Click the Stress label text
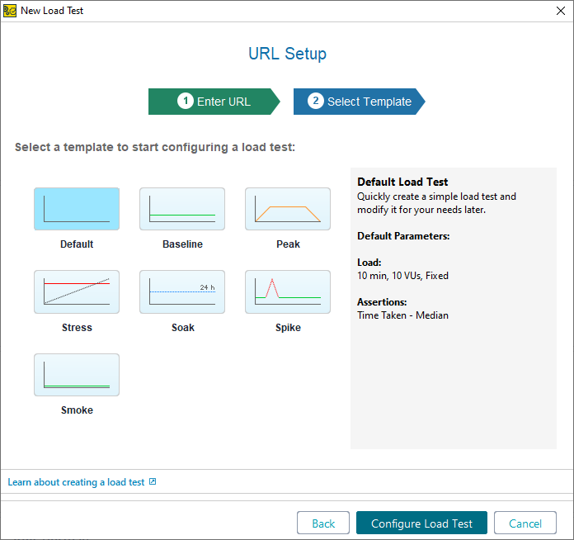The width and height of the screenshot is (574, 540). pos(77,327)
